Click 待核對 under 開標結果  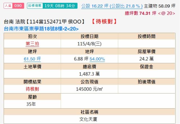32,89
